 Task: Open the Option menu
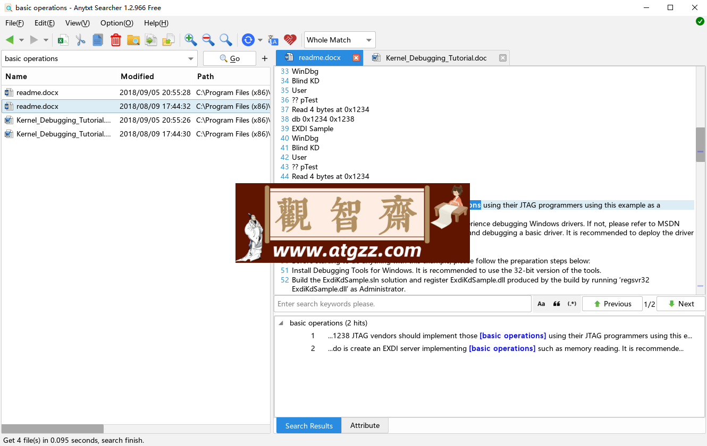117,23
